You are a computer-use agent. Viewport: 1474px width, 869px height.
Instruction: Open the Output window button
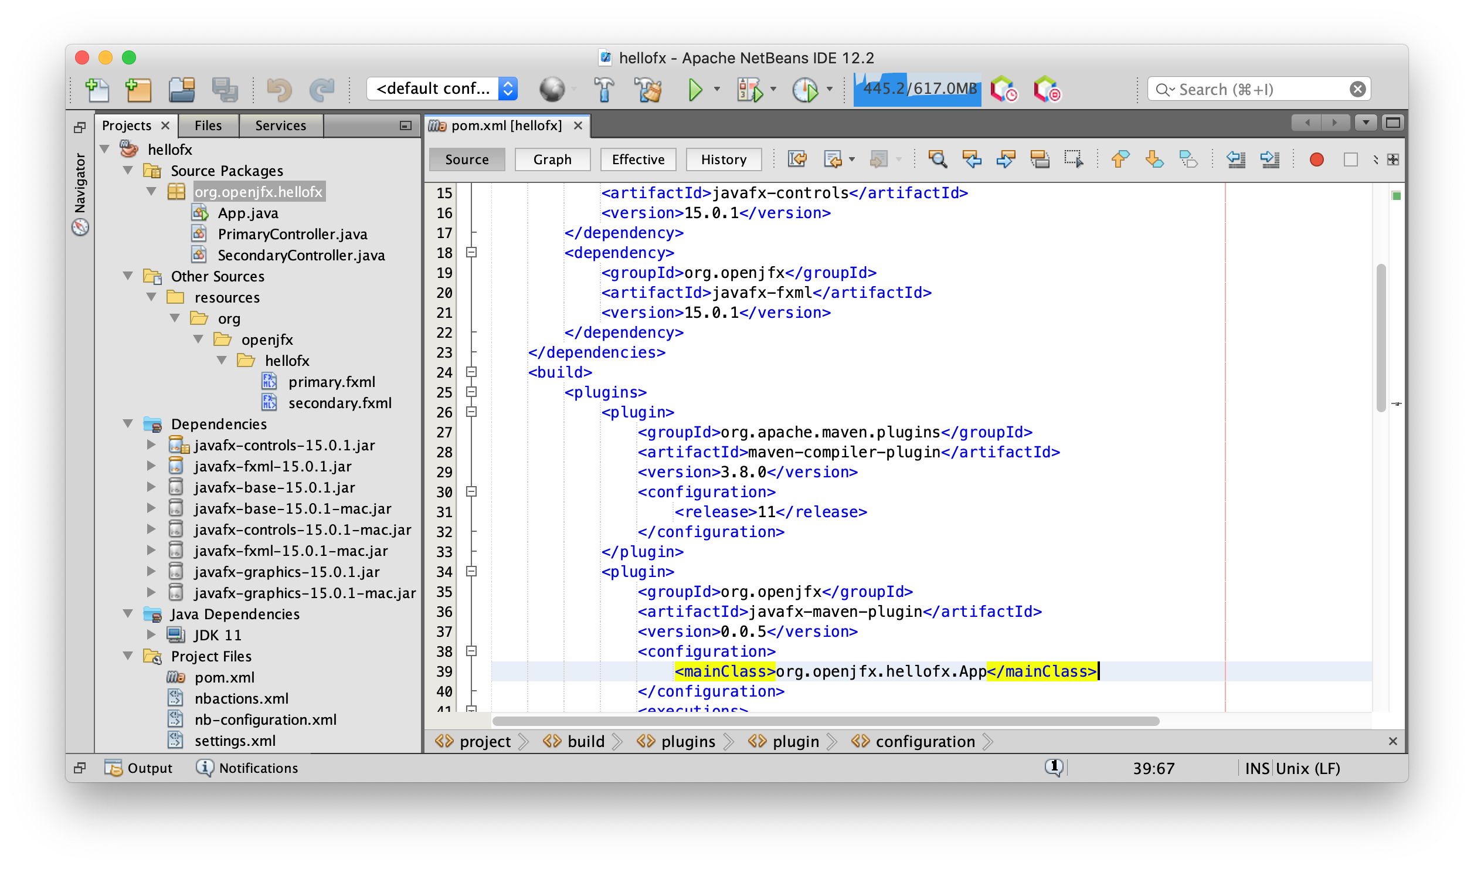click(140, 768)
